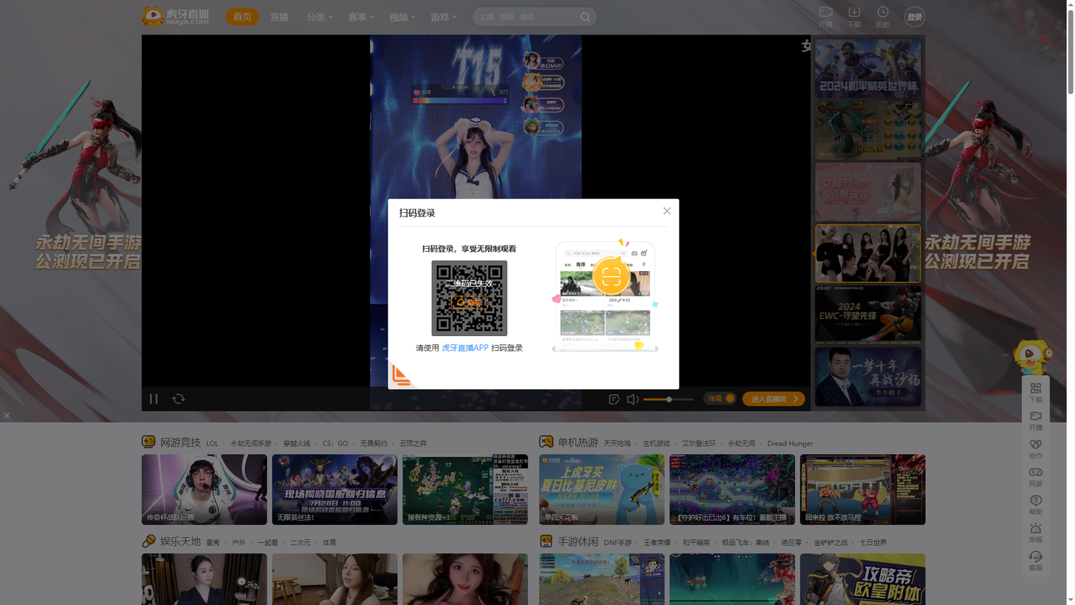
Task: Click the search magnifier icon
Action: 585,17
